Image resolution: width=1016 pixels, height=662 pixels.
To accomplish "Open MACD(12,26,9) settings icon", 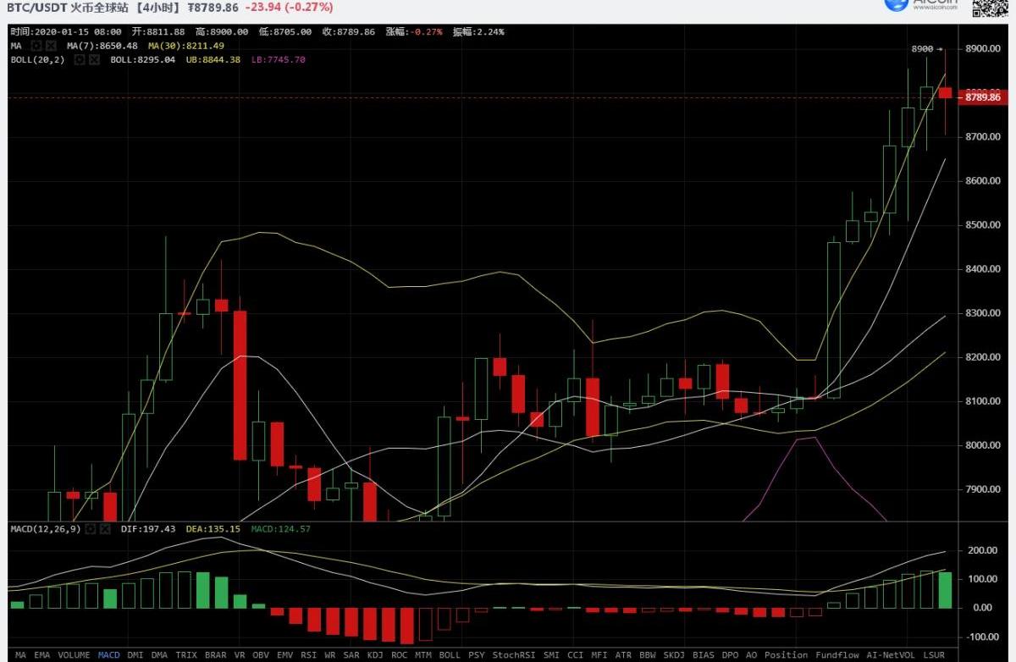I will (90, 529).
